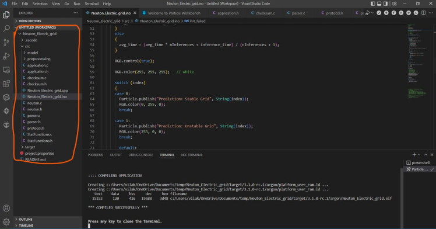Viewport: 436px width, 229px height.
Task: Open Run and Debug view
Action: click(x=6, y=56)
